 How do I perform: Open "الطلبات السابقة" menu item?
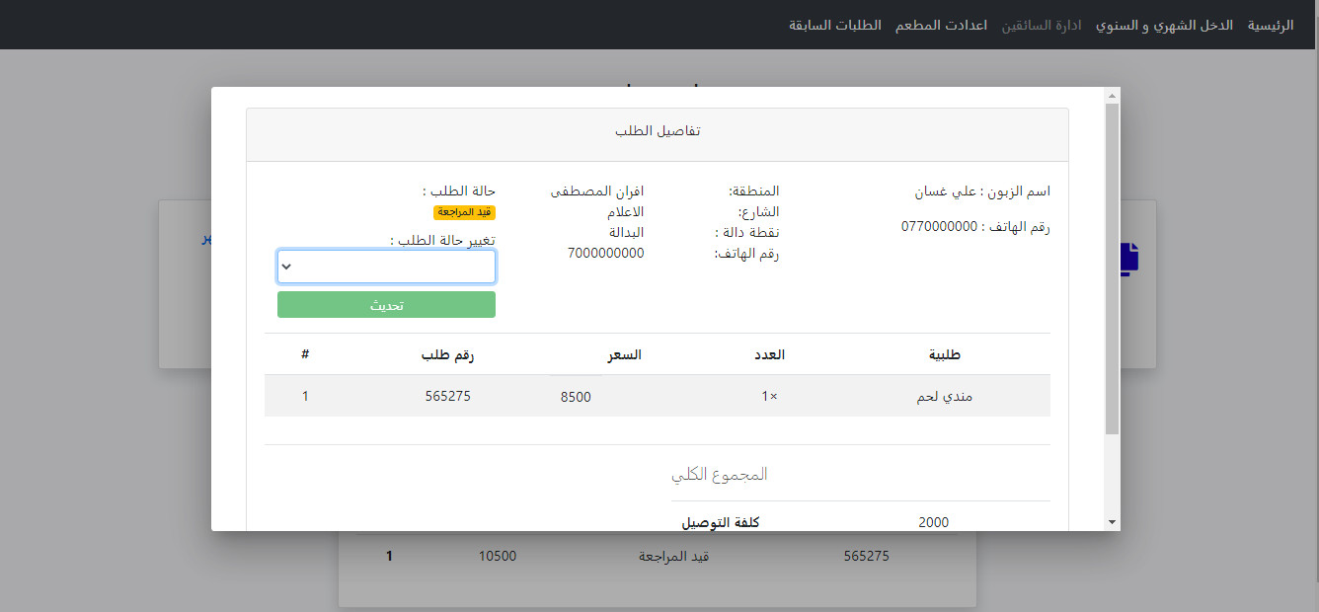(x=834, y=25)
